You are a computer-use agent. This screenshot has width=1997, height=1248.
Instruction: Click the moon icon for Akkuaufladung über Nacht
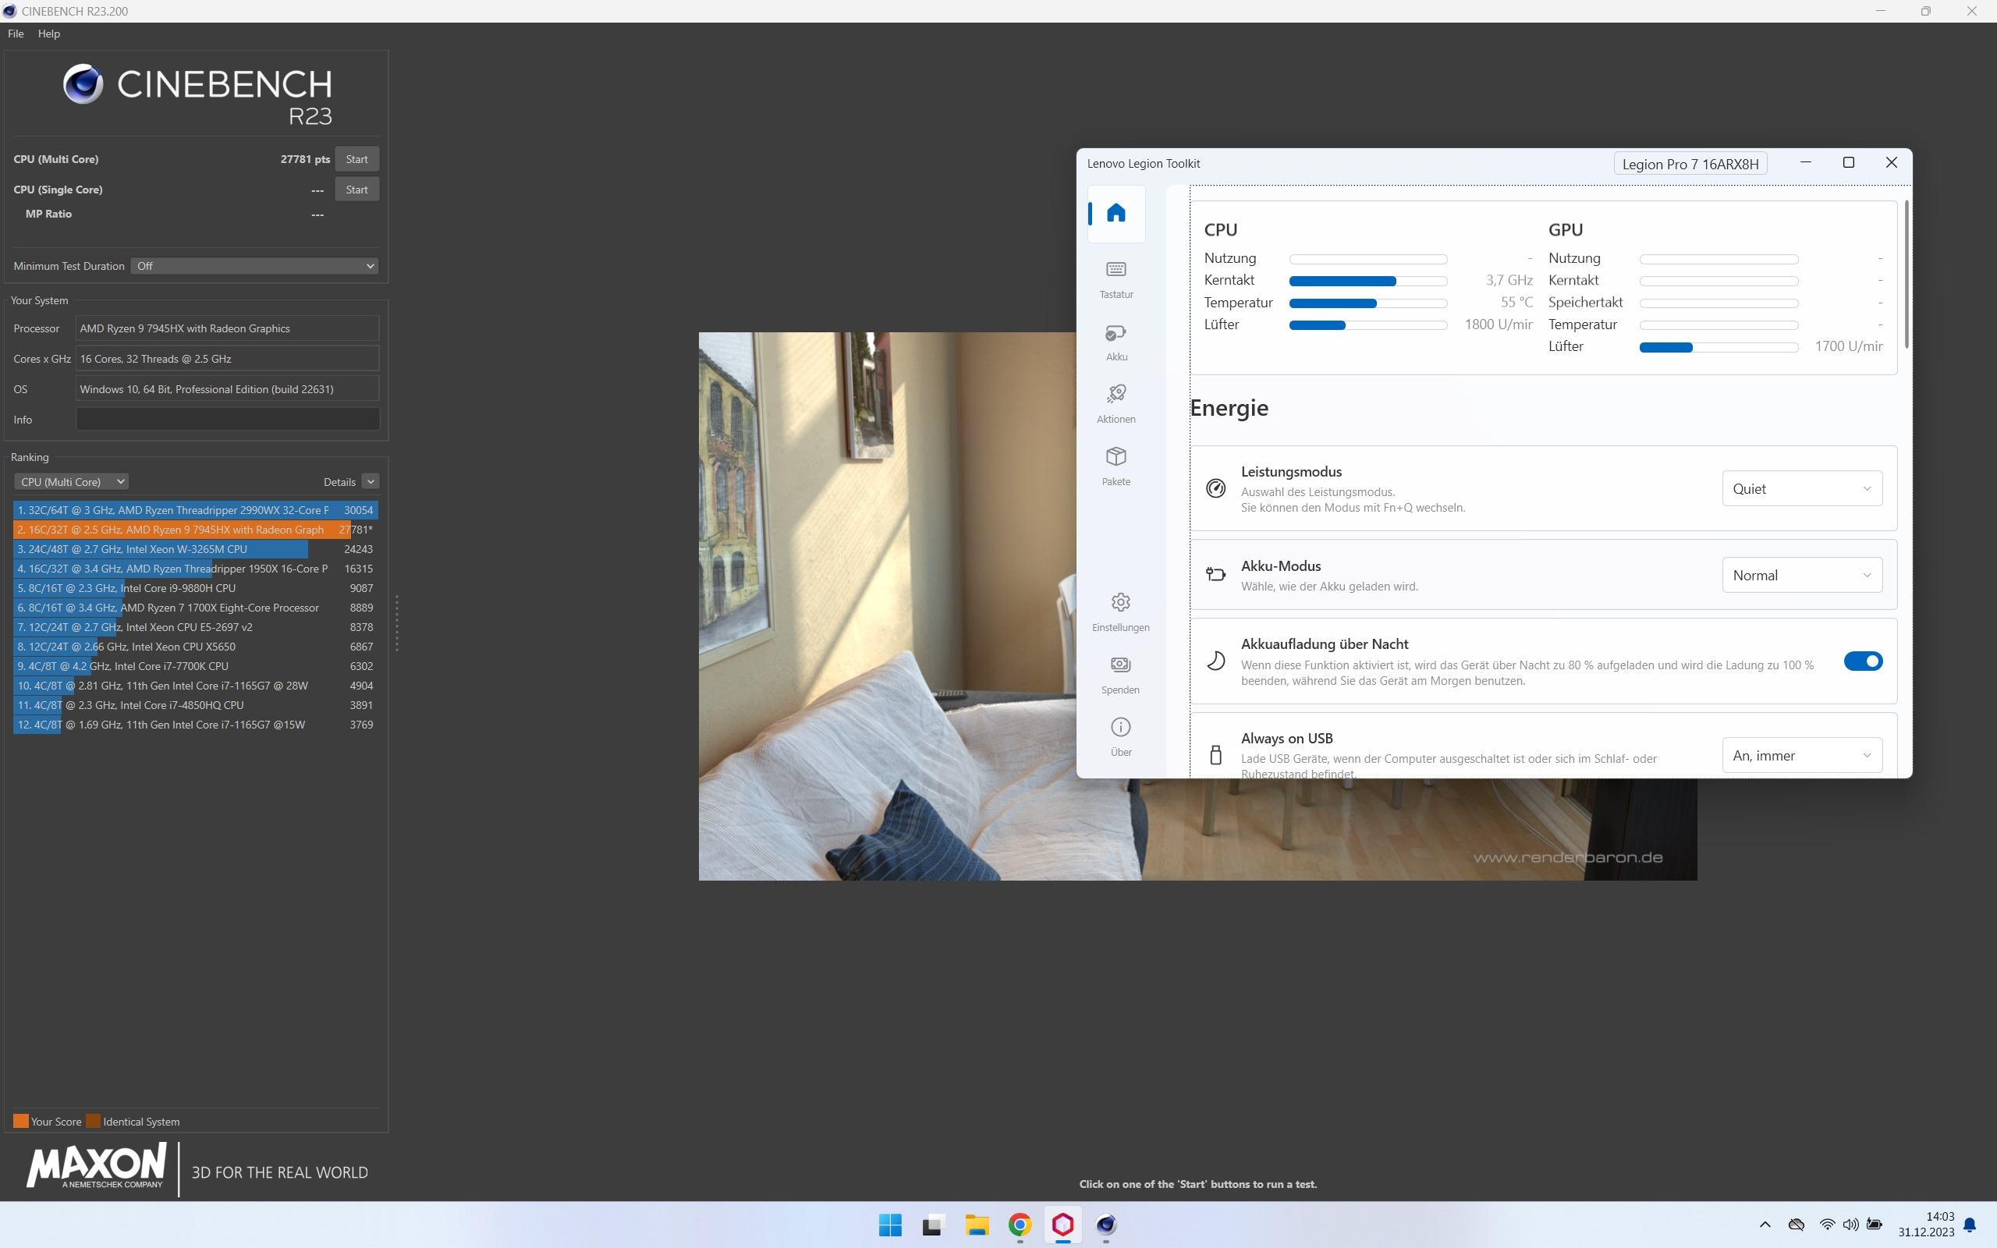click(1215, 661)
